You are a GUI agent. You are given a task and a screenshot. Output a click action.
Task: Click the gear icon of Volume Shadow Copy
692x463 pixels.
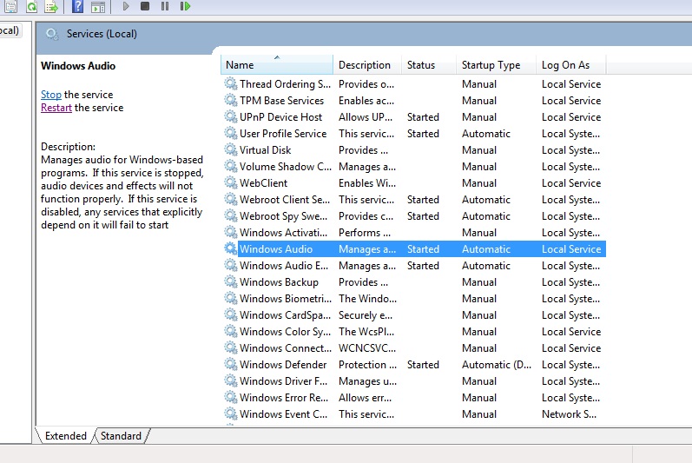click(x=230, y=166)
